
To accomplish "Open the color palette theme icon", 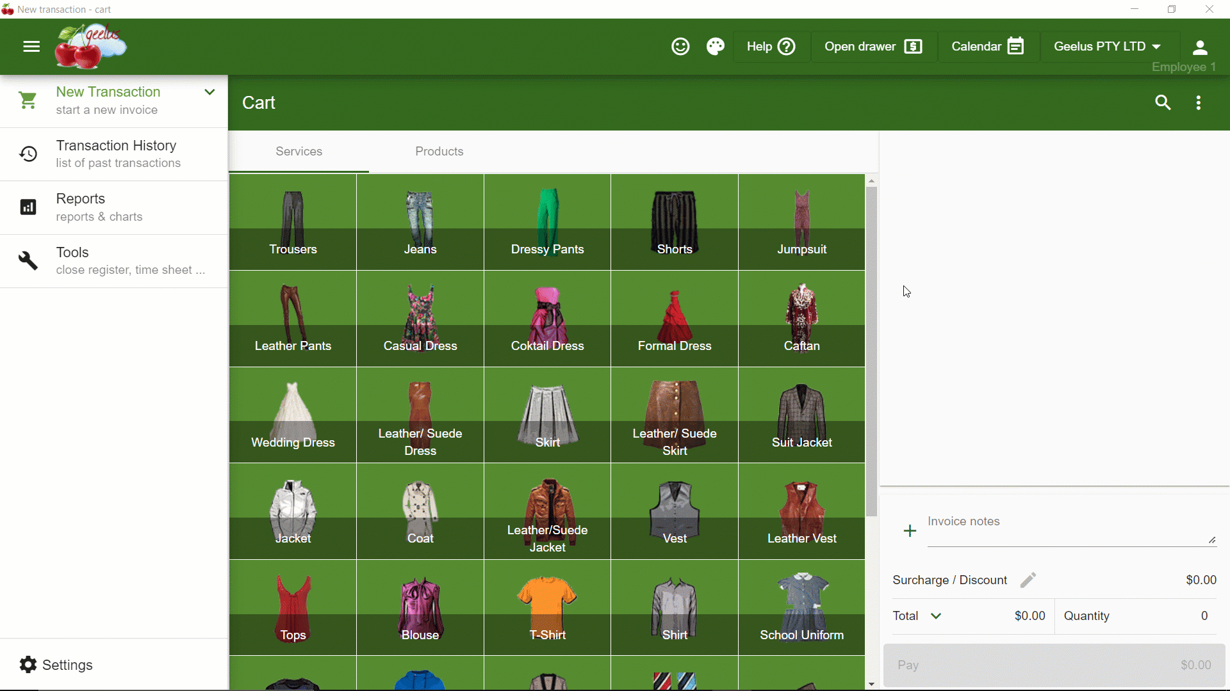I will pyautogui.click(x=716, y=47).
